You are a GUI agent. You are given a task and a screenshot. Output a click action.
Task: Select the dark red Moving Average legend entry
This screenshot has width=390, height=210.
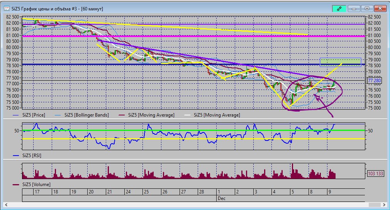pos(151,115)
